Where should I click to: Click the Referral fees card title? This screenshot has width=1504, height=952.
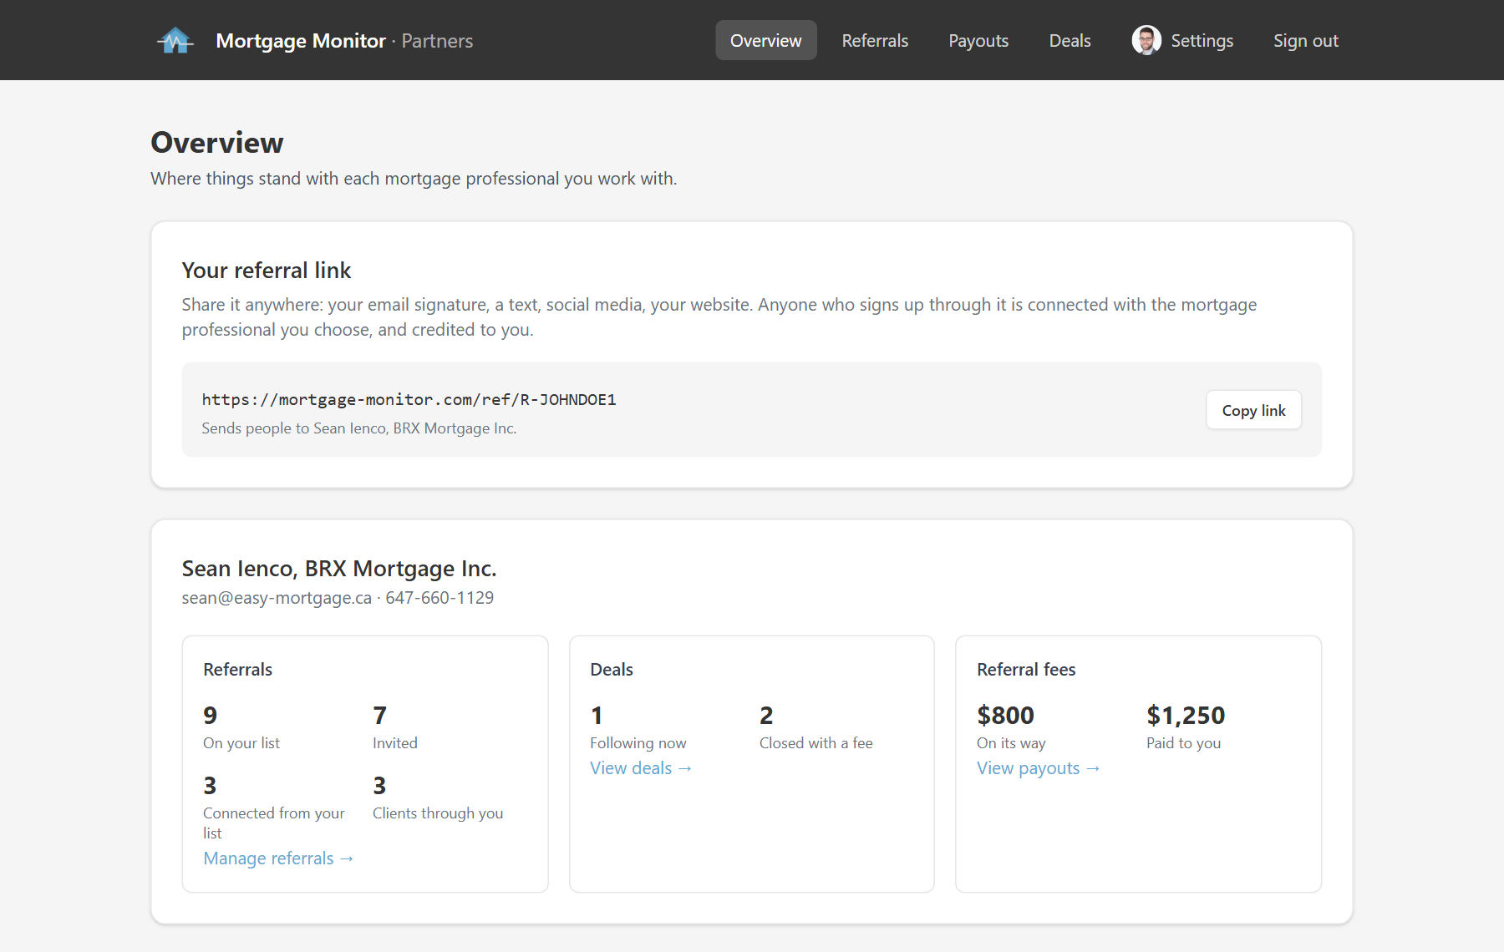(x=1026, y=670)
